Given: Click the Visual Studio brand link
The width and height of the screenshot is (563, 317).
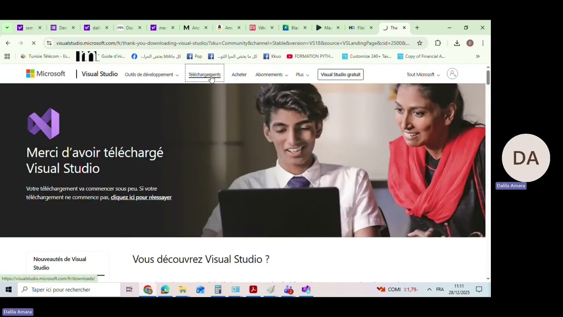Looking at the screenshot, I should click(99, 74).
